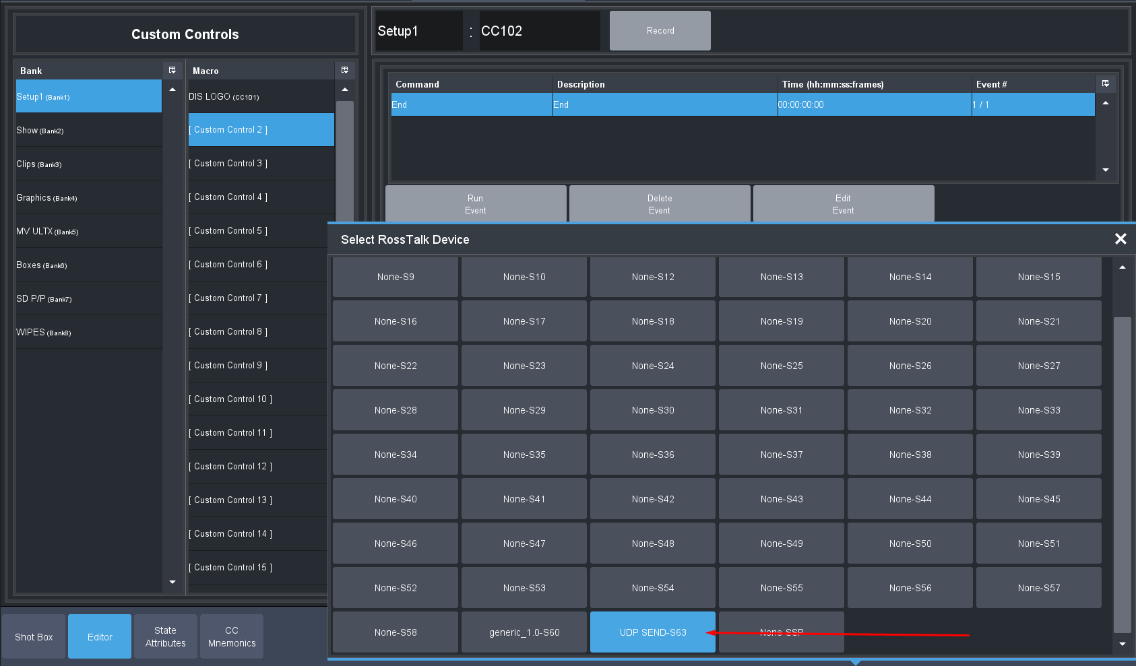Image resolution: width=1136 pixels, height=666 pixels.
Task: Close the Select RossTalk Device dialog
Action: 1121,239
